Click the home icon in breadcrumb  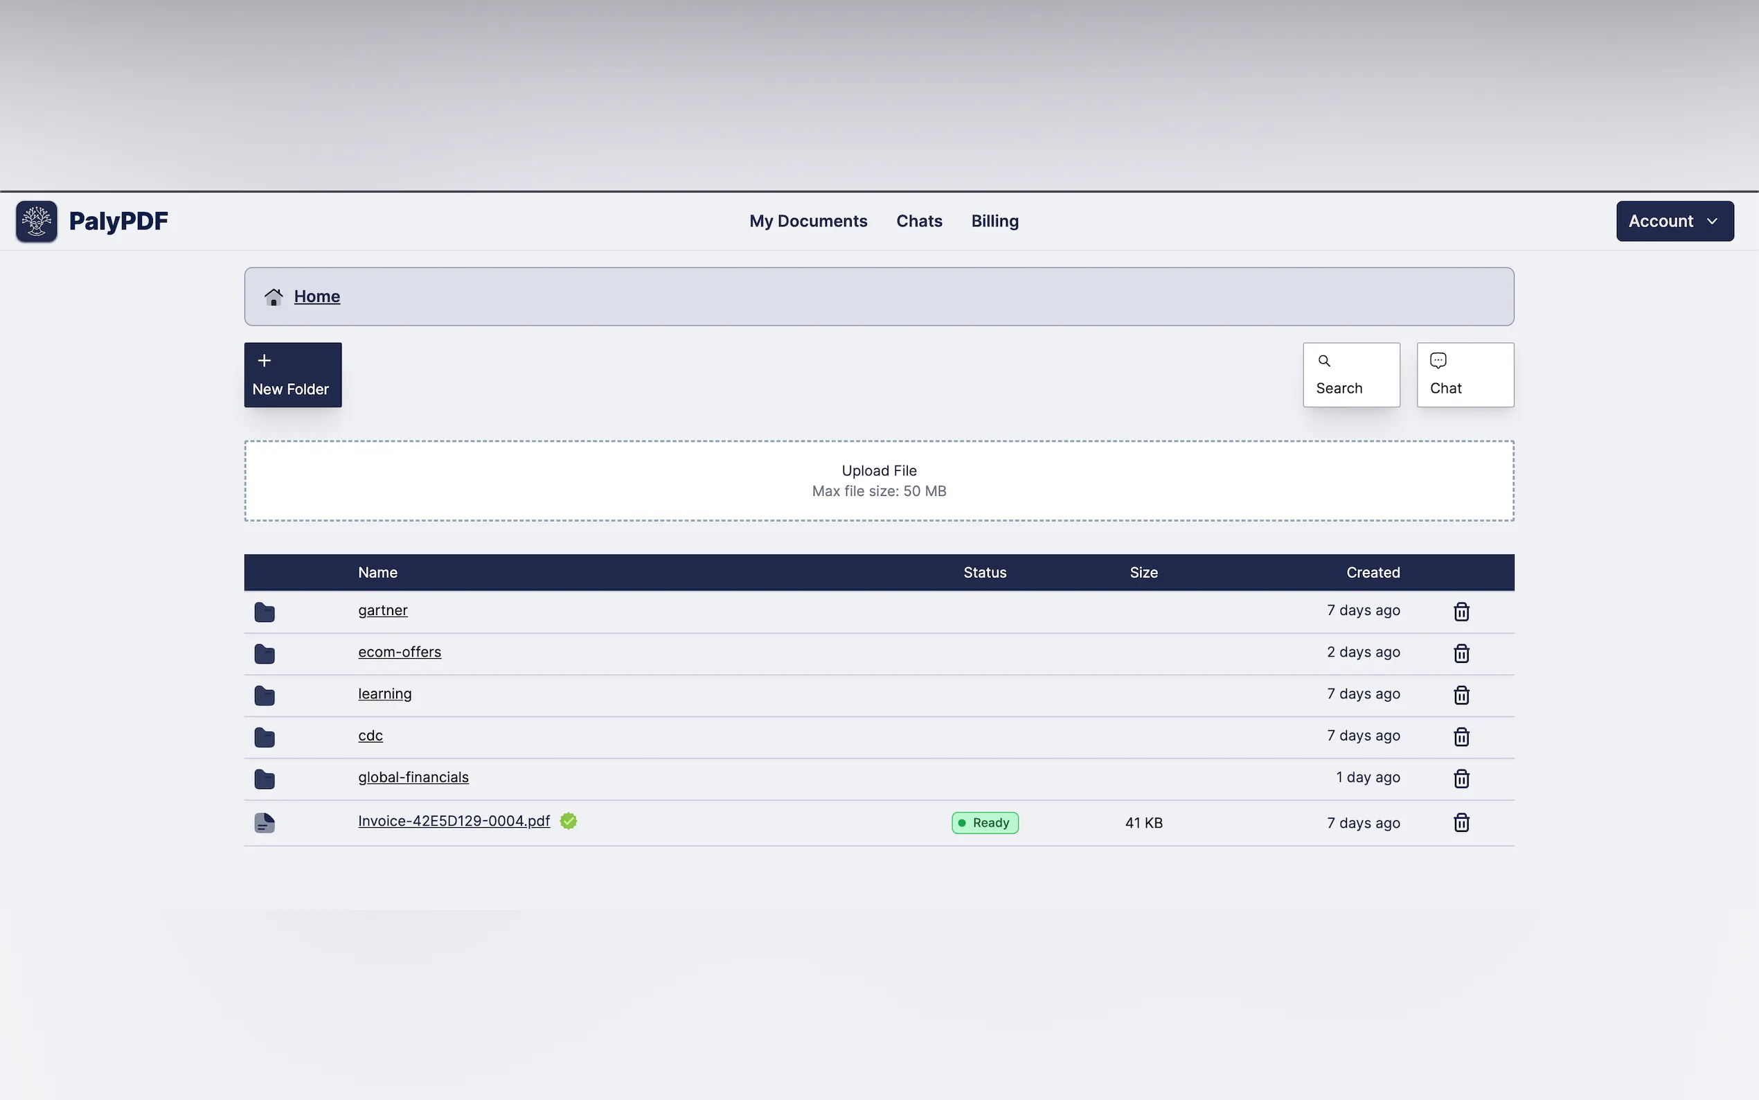[x=274, y=297]
